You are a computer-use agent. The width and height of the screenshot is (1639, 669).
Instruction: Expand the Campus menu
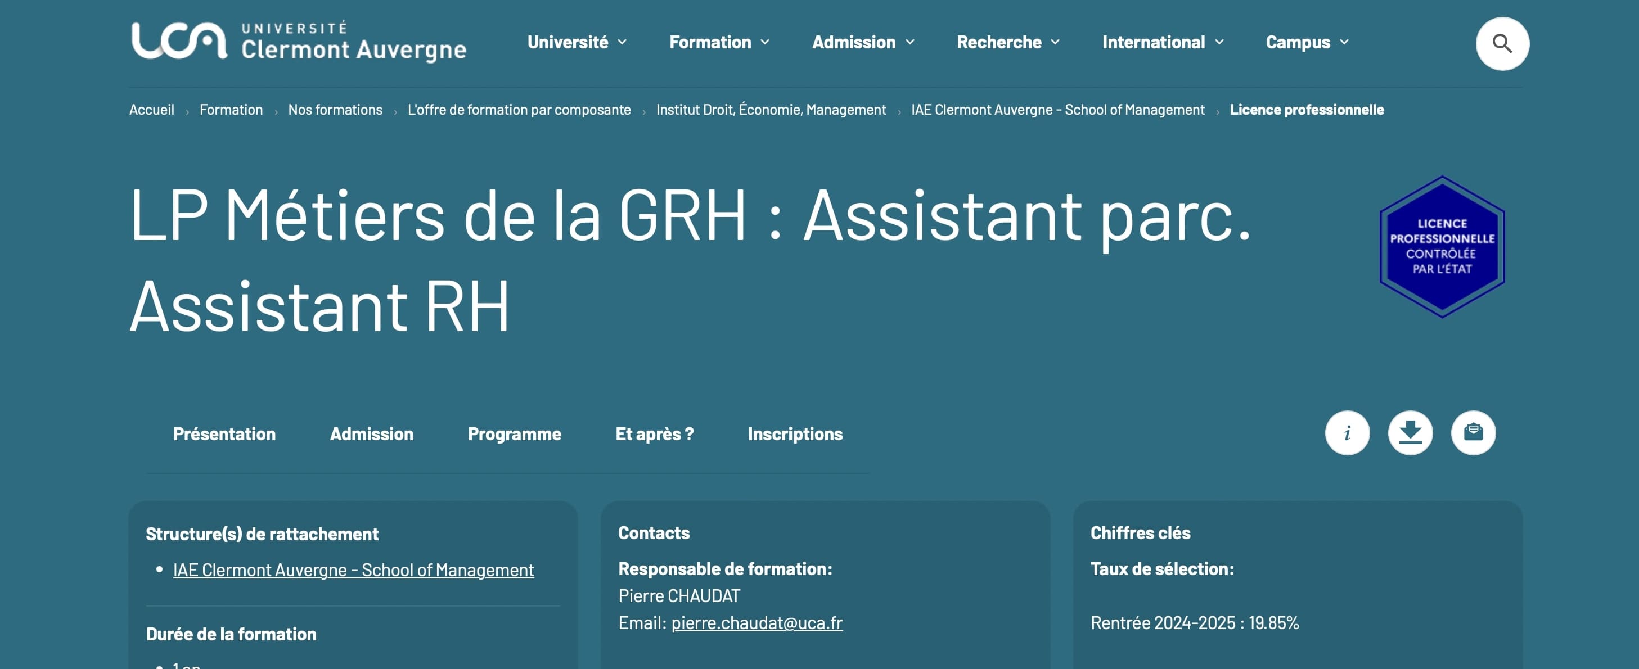[x=1308, y=42]
